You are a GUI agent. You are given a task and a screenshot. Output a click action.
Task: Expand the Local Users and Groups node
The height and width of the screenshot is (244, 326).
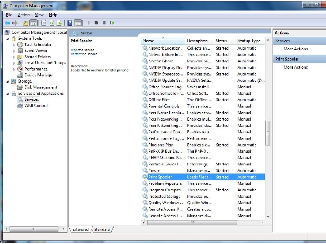point(14,63)
